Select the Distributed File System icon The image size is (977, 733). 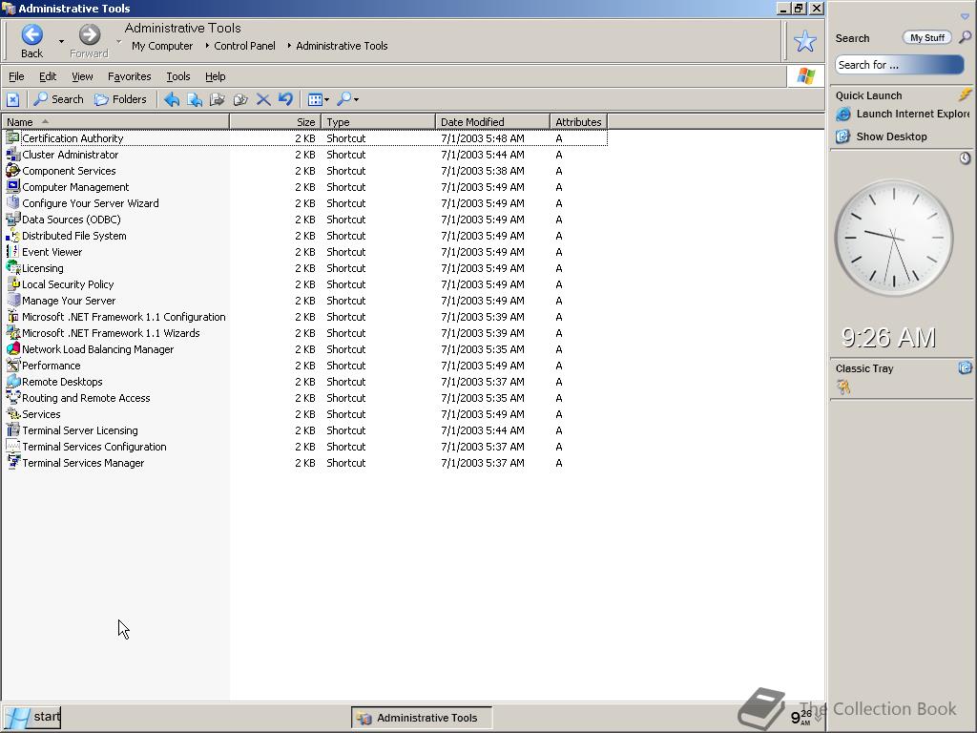[12, 235]
